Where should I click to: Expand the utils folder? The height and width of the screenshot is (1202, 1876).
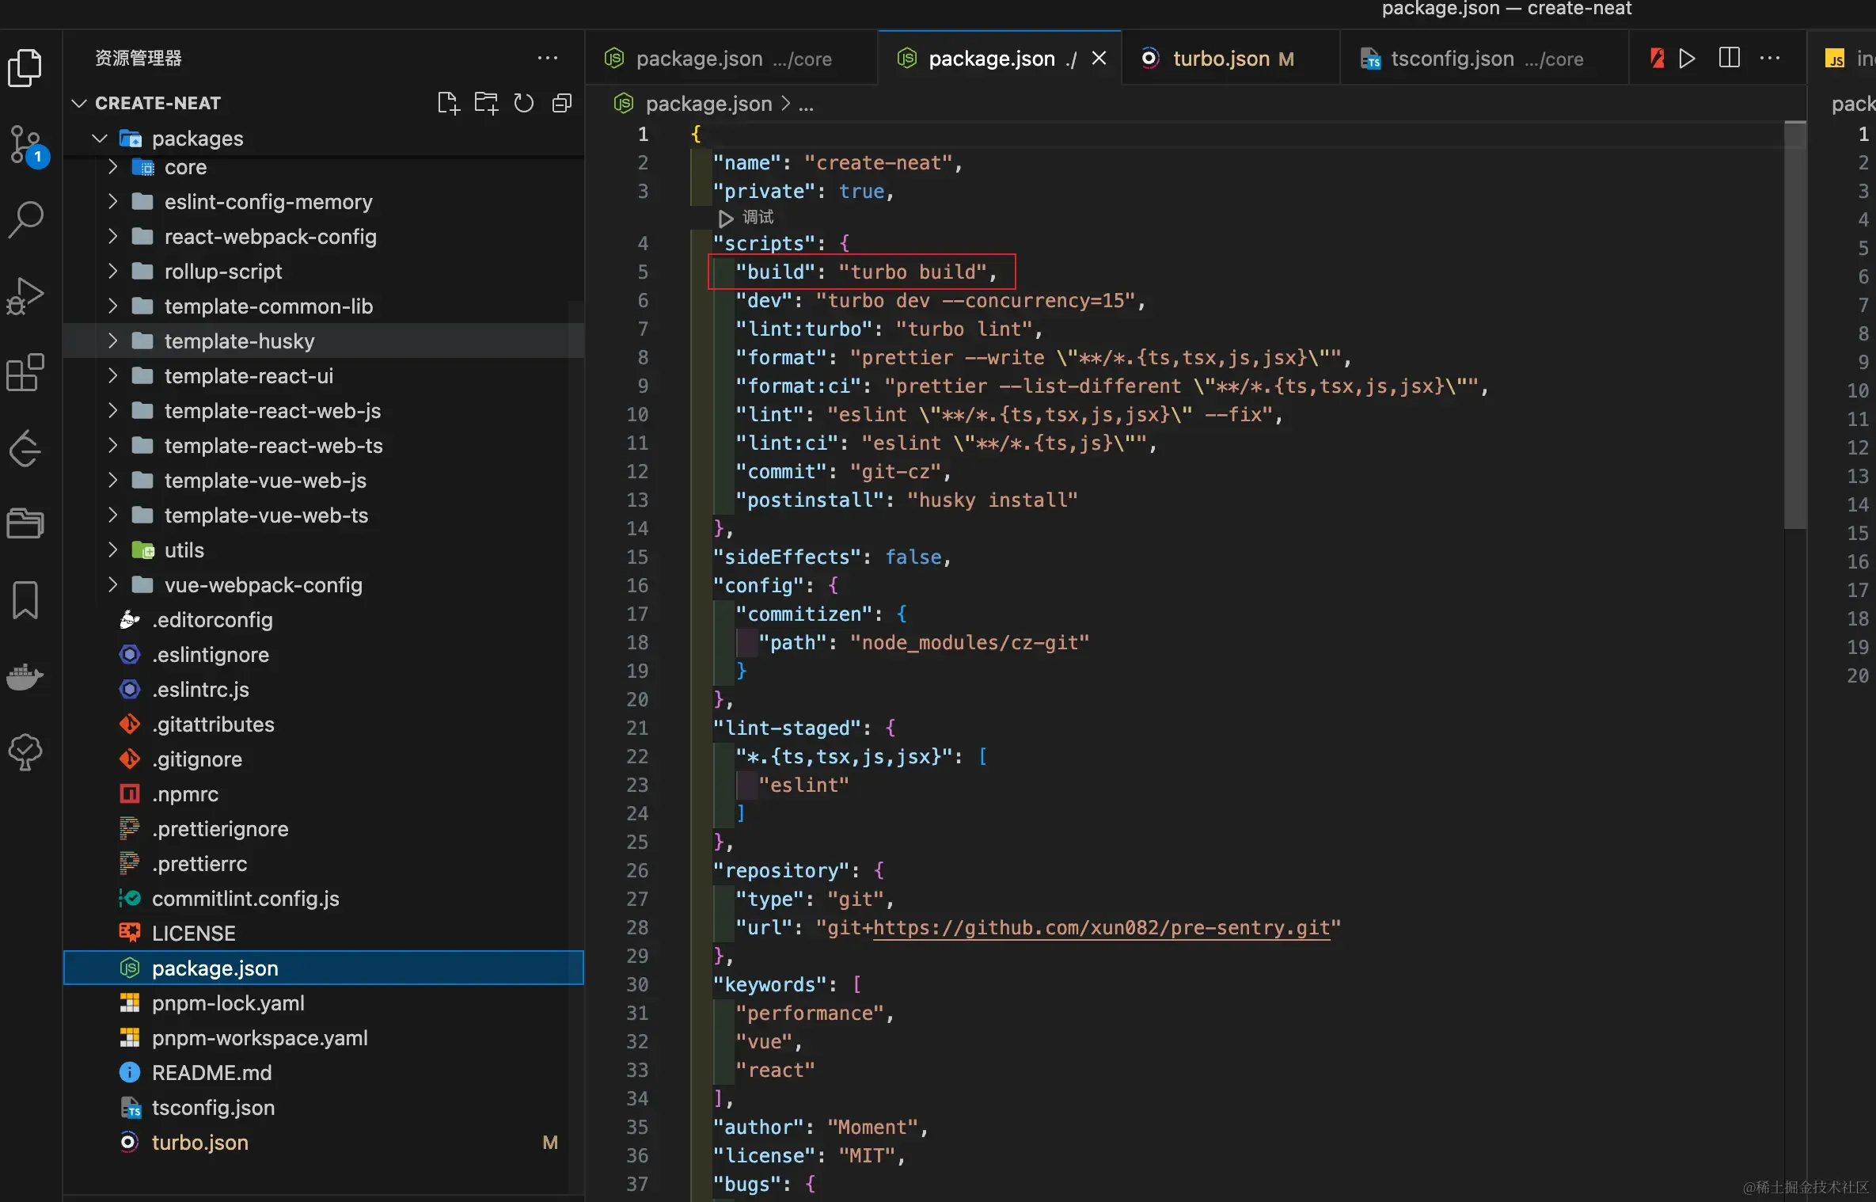click(x=112, y=550)
